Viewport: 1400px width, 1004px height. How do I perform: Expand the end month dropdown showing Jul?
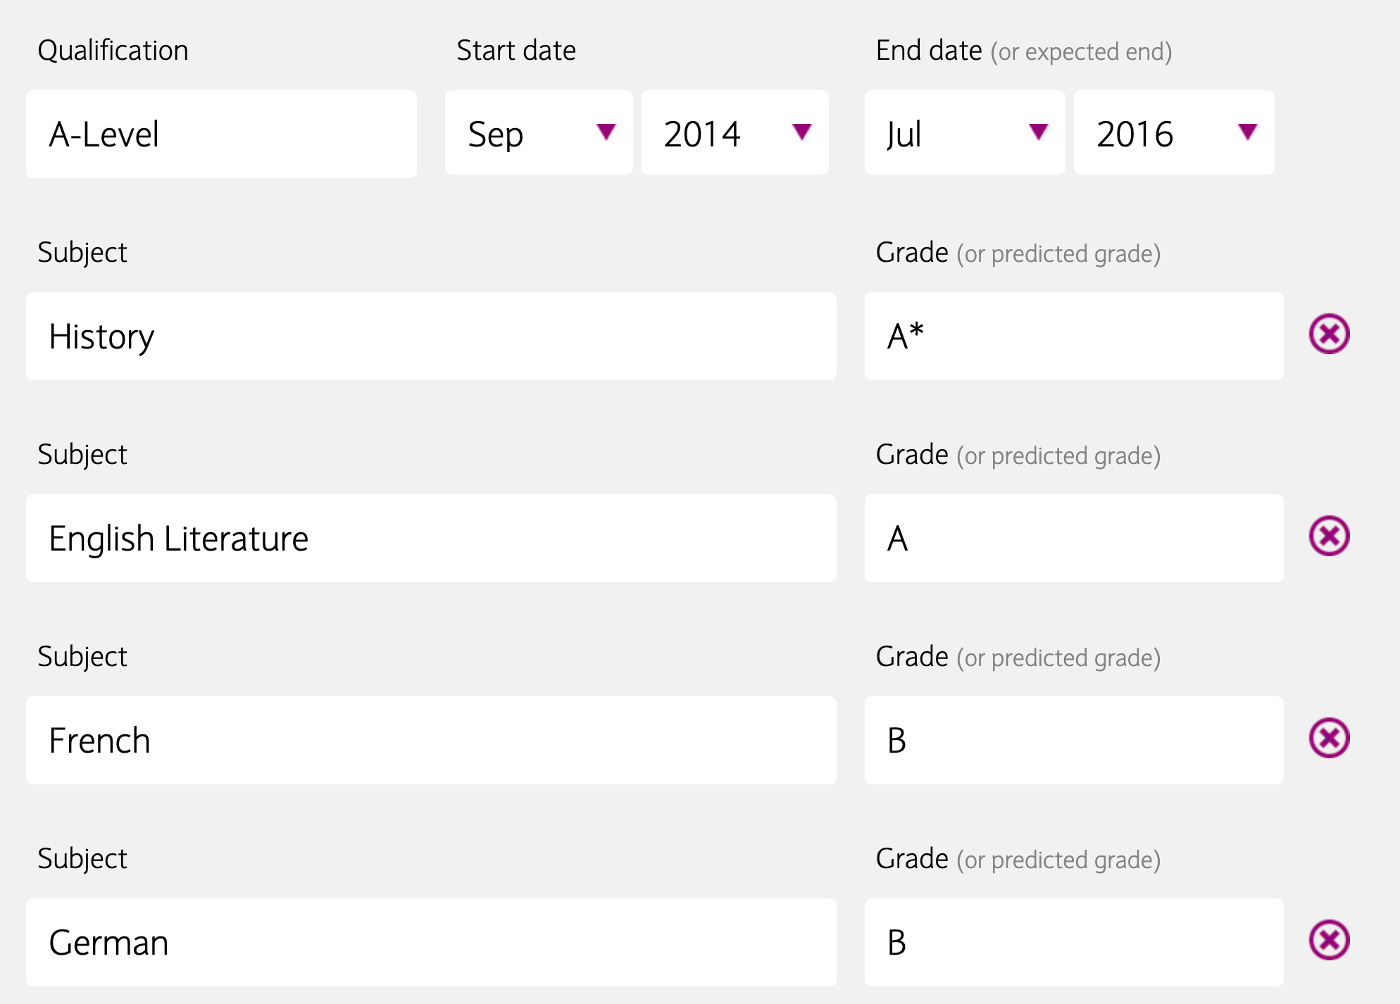(x=964, y=133)
